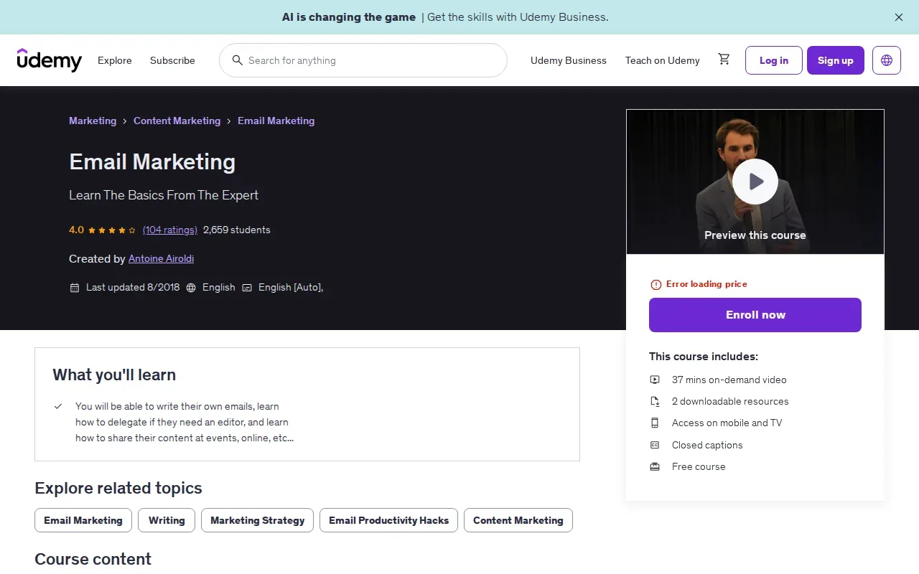
Task: Open the shopping cart icon
Action: coord(724,60)
